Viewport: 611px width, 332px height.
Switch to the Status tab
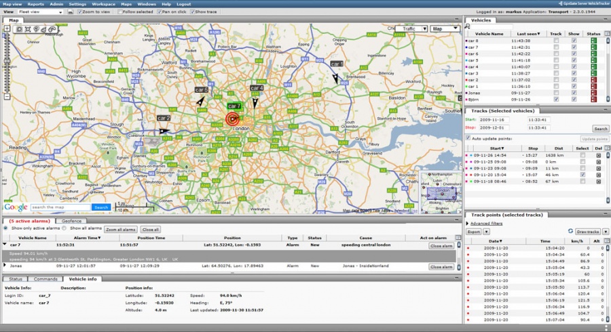[16, 279]
